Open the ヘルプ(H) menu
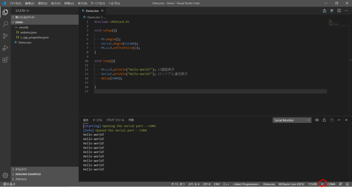The height and width of the screenshot is (187, 352). point(114,3)
